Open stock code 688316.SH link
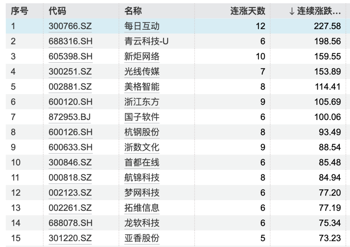 coord(70,41)
